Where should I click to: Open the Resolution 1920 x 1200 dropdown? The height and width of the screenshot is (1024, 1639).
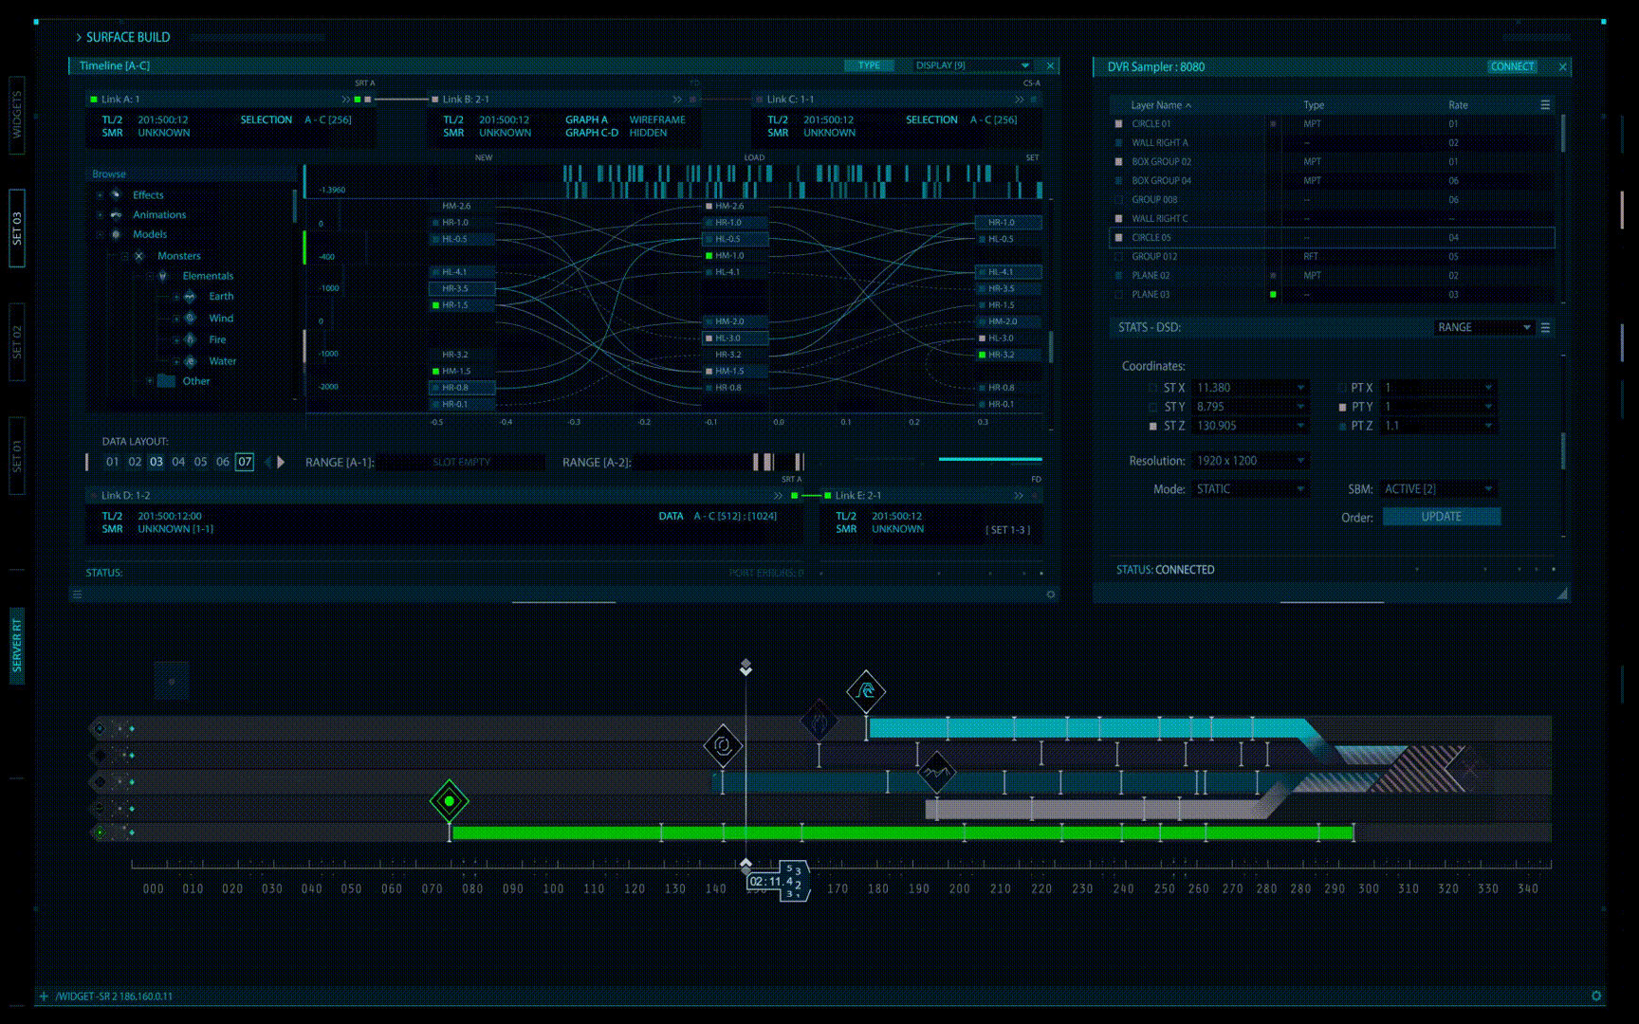pos(1250,461)
